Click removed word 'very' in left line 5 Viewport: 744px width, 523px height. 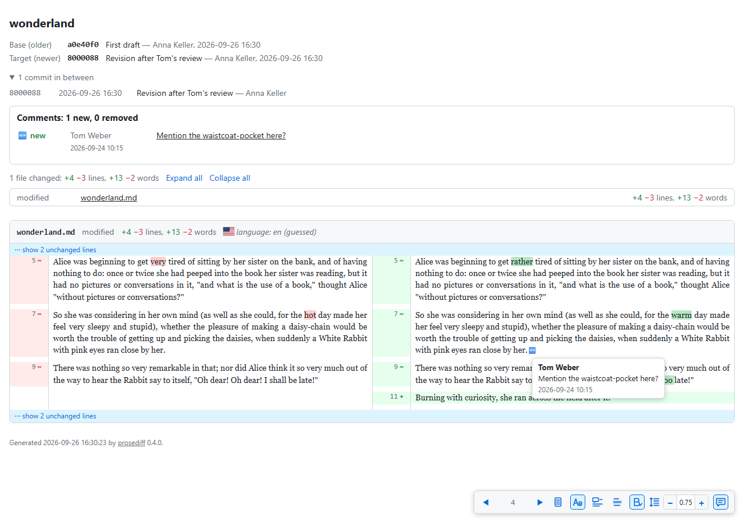(x=158, y=261)
